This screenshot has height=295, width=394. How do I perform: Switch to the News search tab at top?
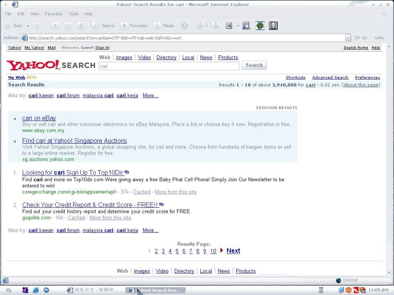(x=206, y=58)
